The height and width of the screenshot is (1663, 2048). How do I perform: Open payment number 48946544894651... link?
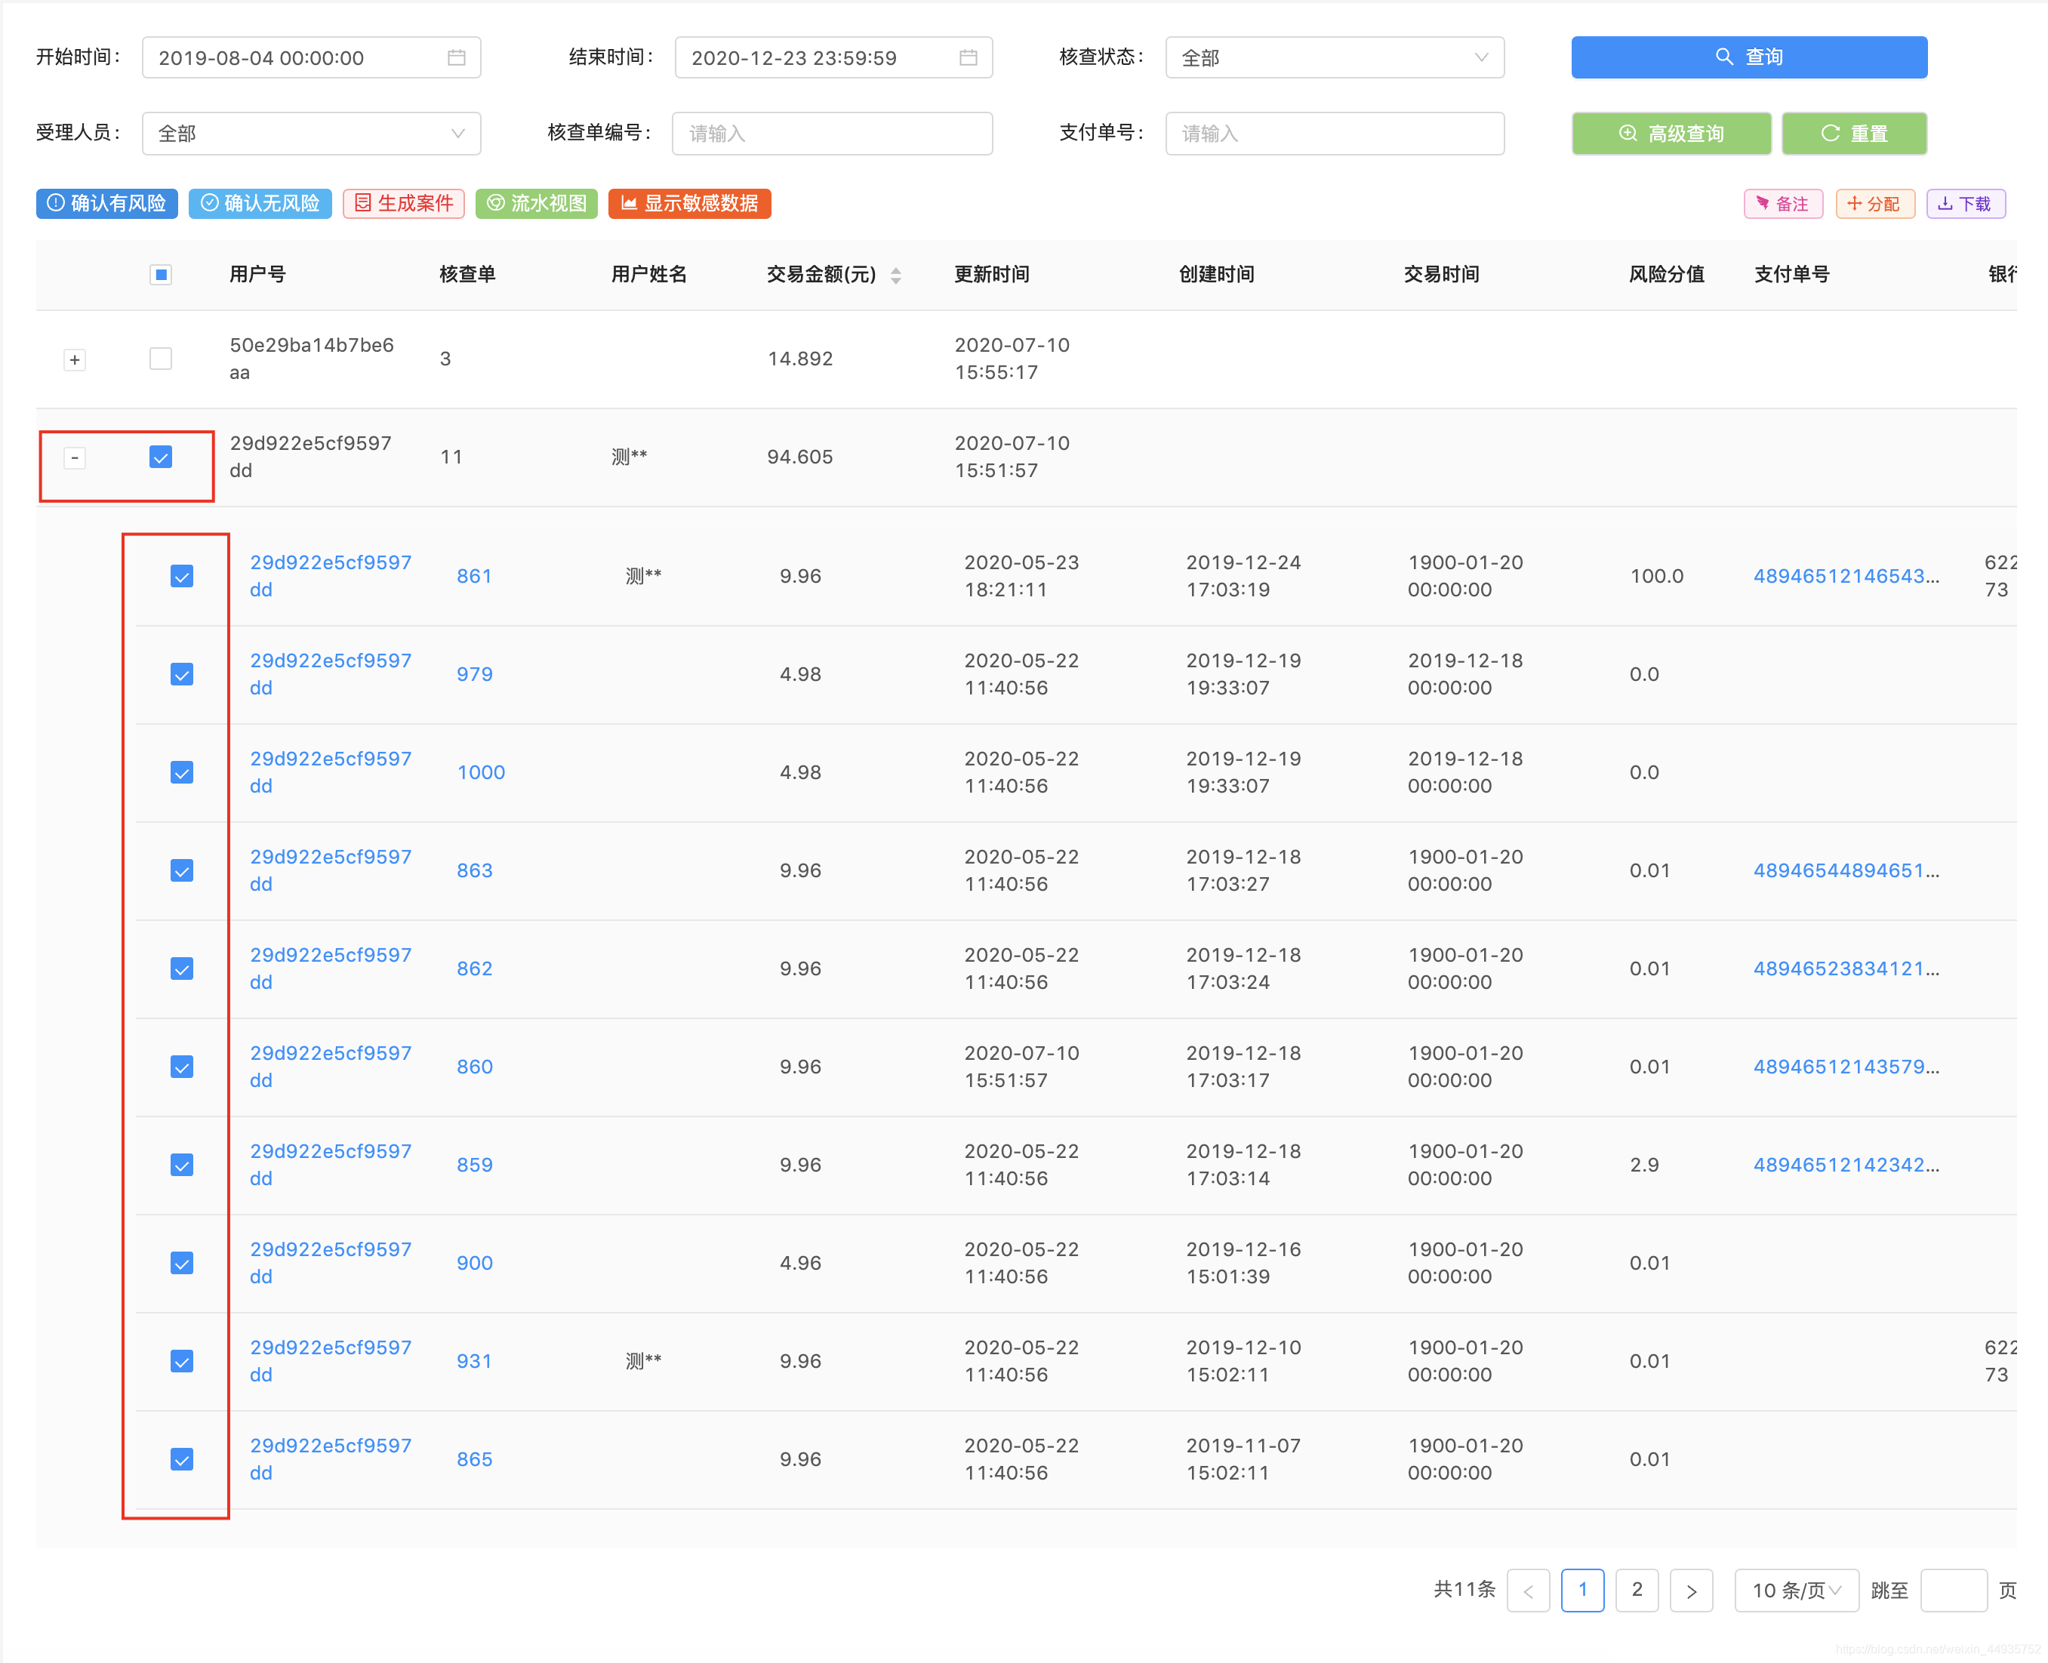tap(1846, 871)
